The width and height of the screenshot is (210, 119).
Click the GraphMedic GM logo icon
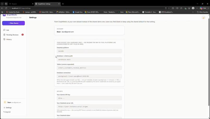pos(4,15)
